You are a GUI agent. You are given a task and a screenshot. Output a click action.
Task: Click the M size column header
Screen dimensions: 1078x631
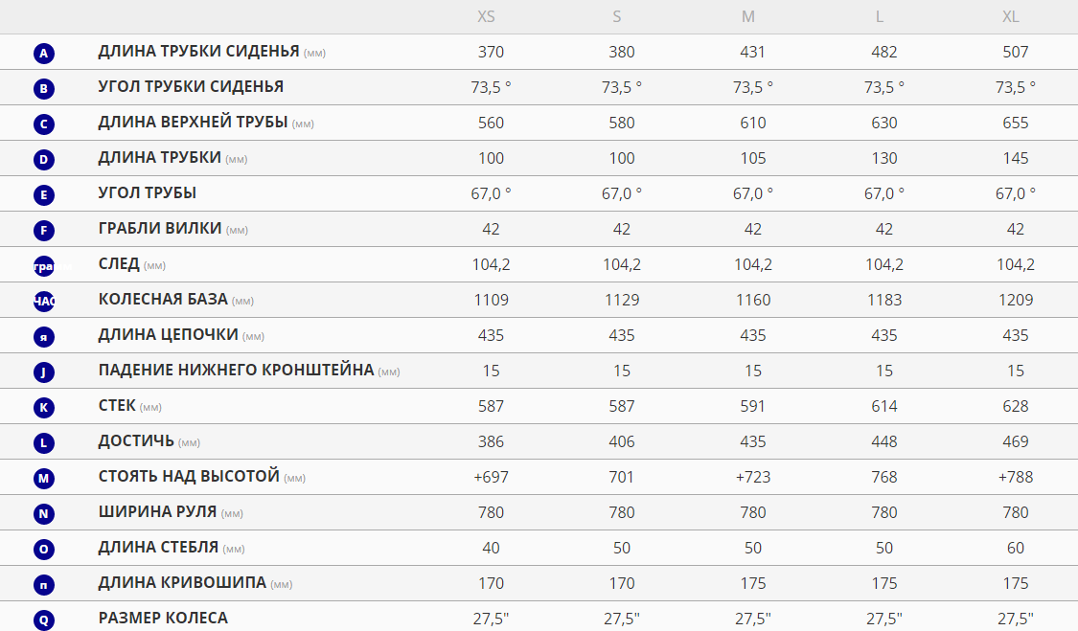(748, 16)
